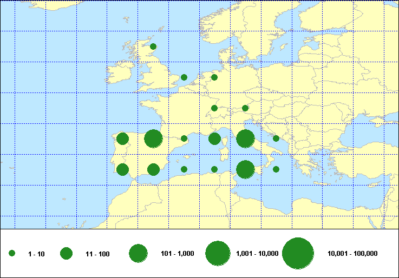This screenshot has width=399, height=278.
Task: Select the "101 - 1,000" legend label
Action: click(177, 254)
